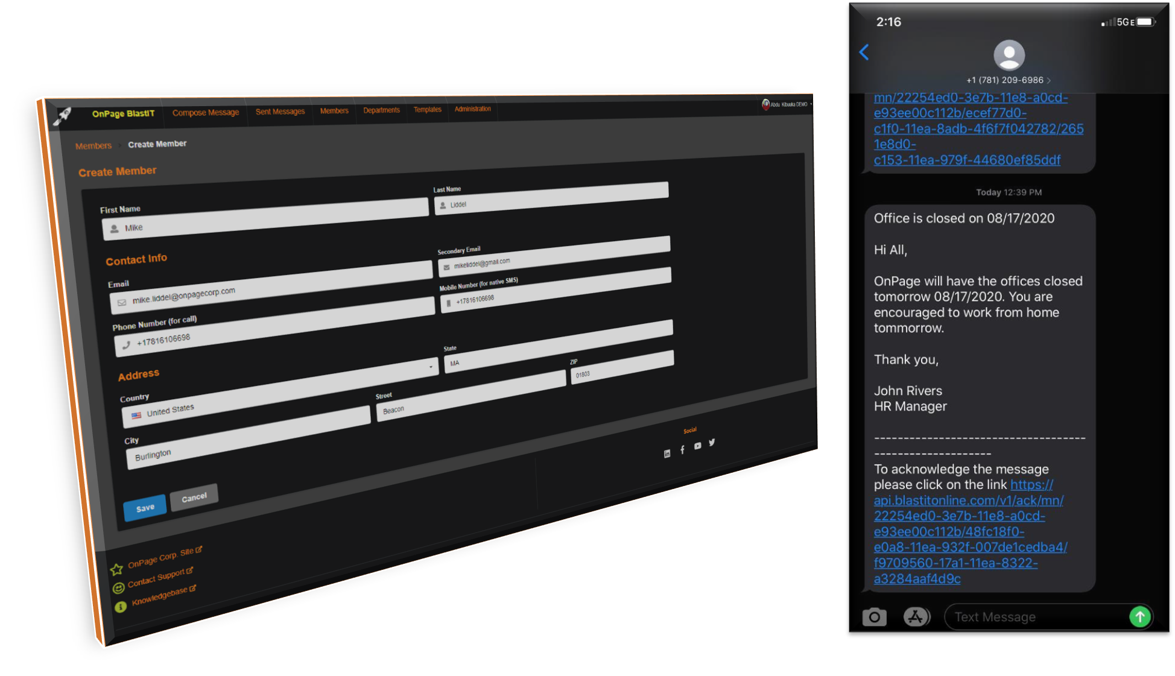Click the smiley icon beside Contact Support

118,587
